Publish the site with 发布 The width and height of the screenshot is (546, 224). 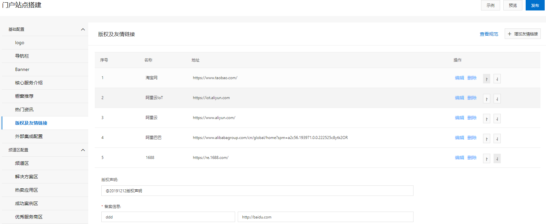[x=535, y=5]
